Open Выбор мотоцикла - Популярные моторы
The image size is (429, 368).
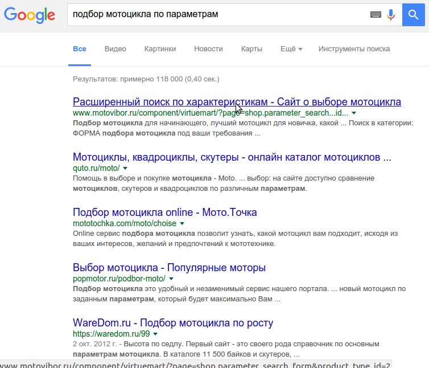pos(169,268)
